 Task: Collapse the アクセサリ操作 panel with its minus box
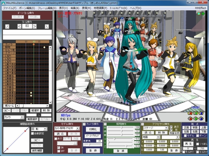[x=142, y=124]
